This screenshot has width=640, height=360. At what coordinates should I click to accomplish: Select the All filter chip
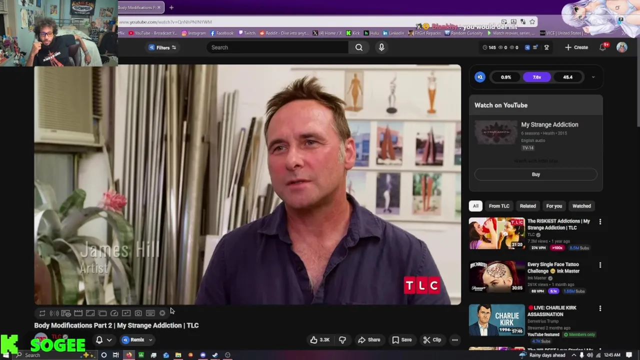click(475, 206)
